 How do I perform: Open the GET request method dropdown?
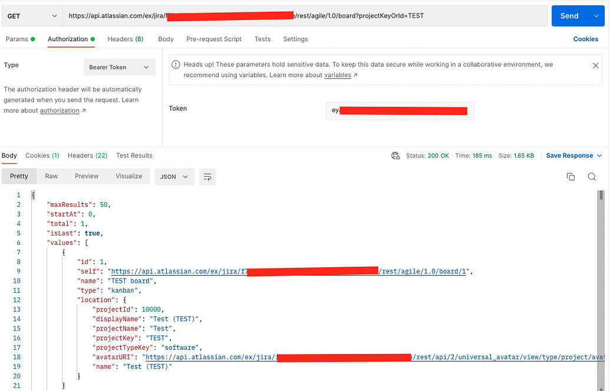coord(31,16)
